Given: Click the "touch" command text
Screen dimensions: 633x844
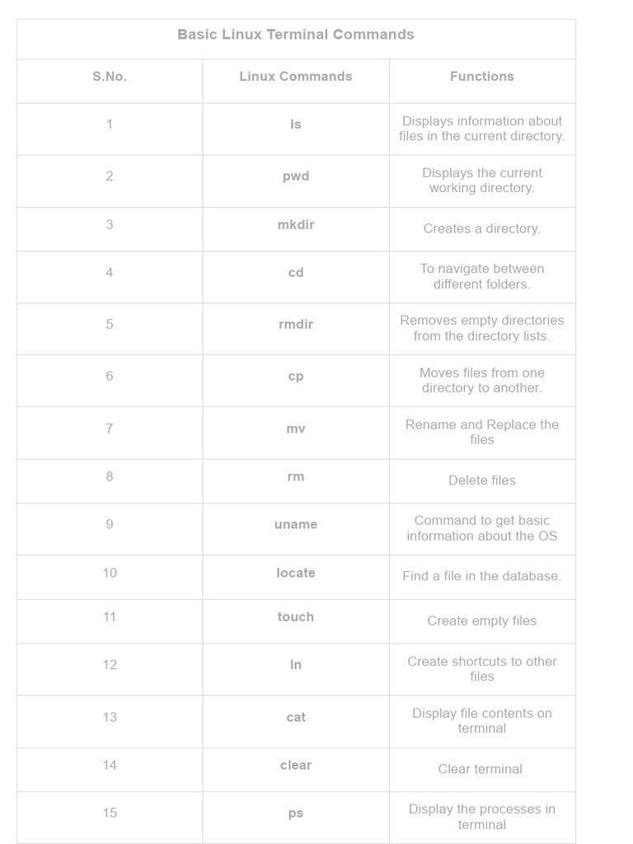Looking at the screenshot, I should (x=296, y=617).
